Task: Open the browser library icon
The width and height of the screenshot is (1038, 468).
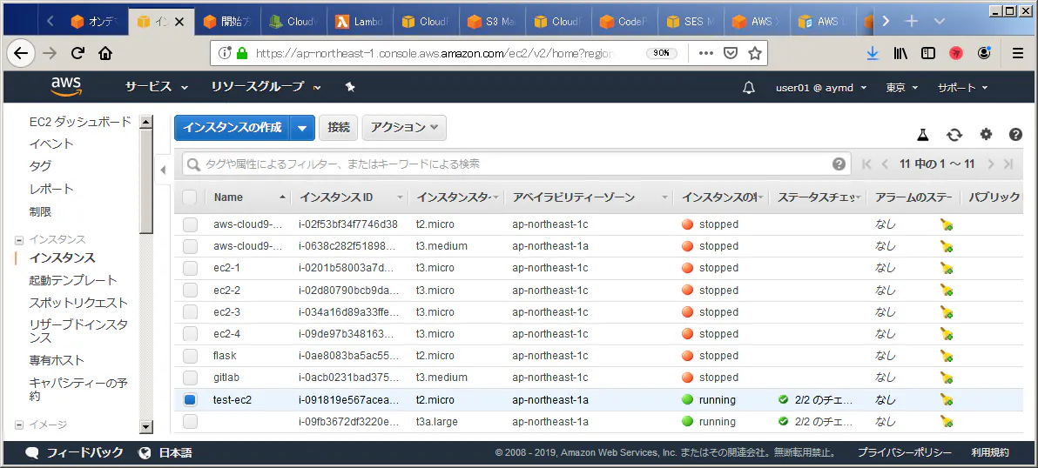Action: tap(900, 54)
